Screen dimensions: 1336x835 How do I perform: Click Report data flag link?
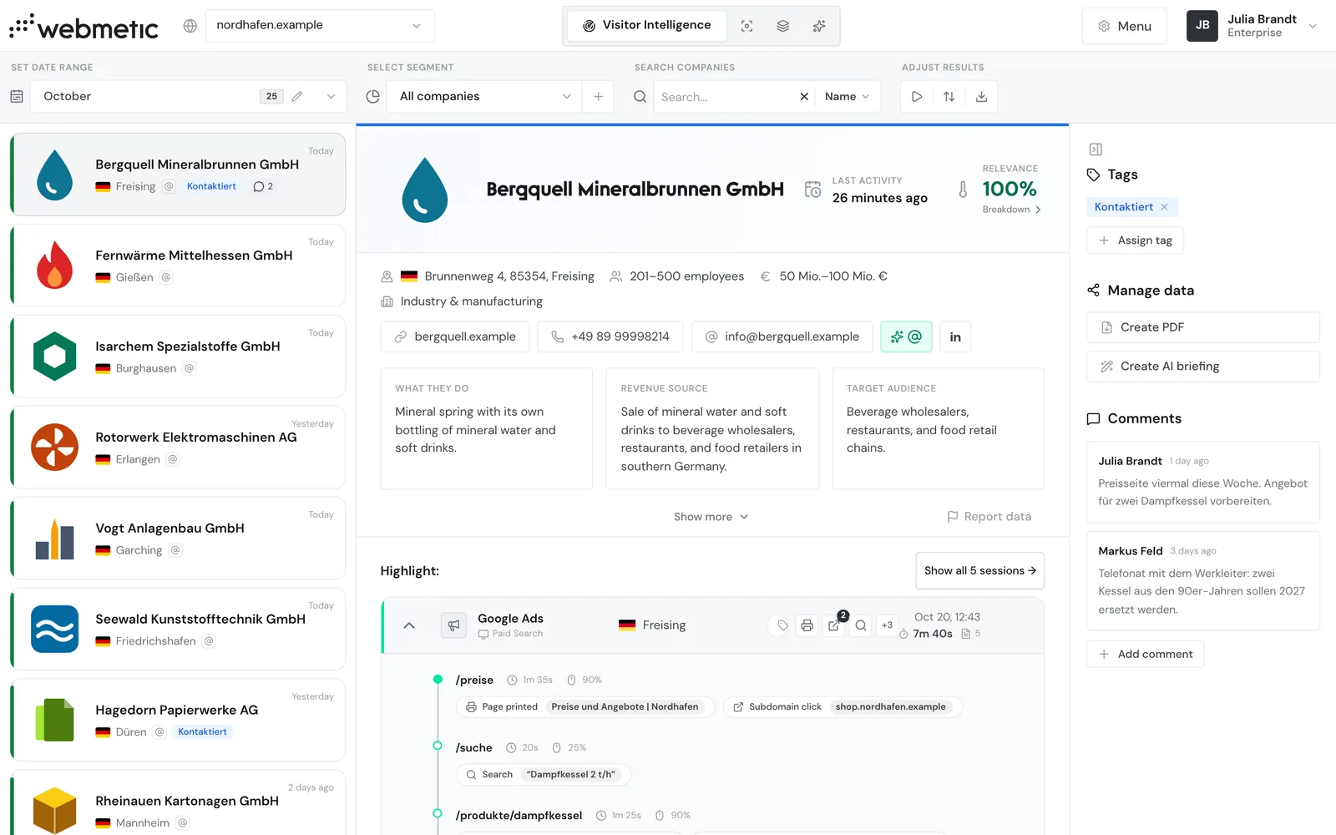pos(989,517)
